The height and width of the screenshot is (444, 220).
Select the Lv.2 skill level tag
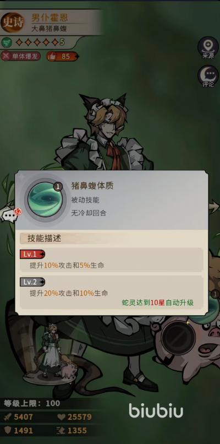click(x=32, y=282)
